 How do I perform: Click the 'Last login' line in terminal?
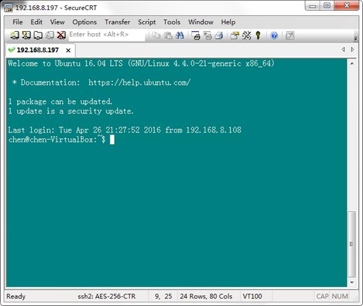coord(124,130)
